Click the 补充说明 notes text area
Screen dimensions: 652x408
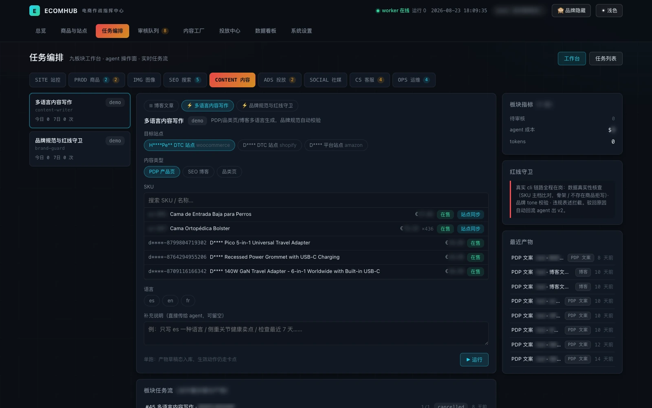316,333
